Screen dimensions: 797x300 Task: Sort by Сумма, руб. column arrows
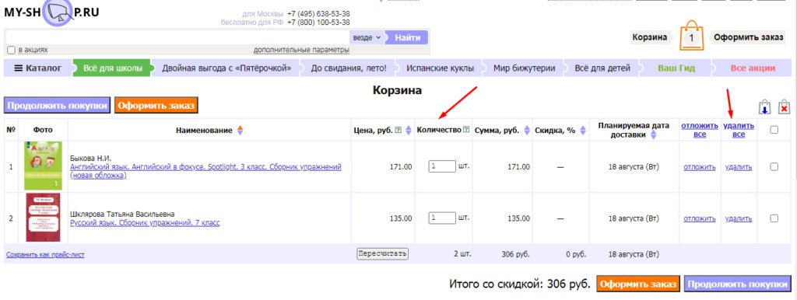click(x=526, y=131)
